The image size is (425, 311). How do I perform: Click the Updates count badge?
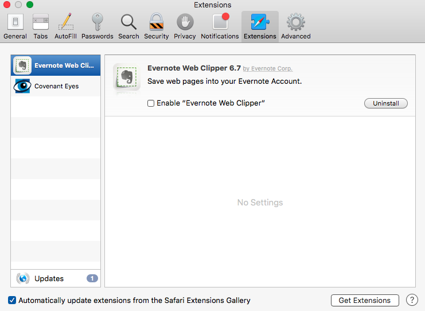[x=92, y=278]
